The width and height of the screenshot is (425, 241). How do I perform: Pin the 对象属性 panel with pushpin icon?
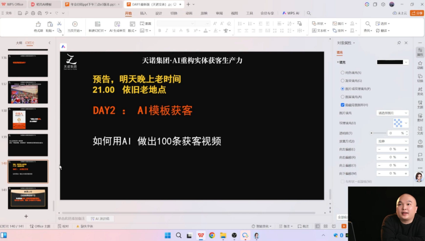tap(399, 43)
